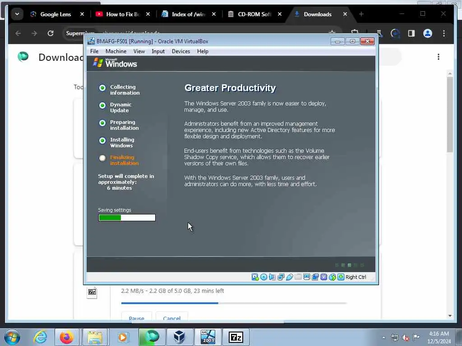Click the 2003 VM taskbar icon

(x=208, y=337)
